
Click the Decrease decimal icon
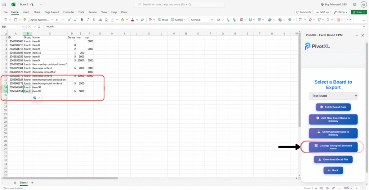tap(228, 20)
